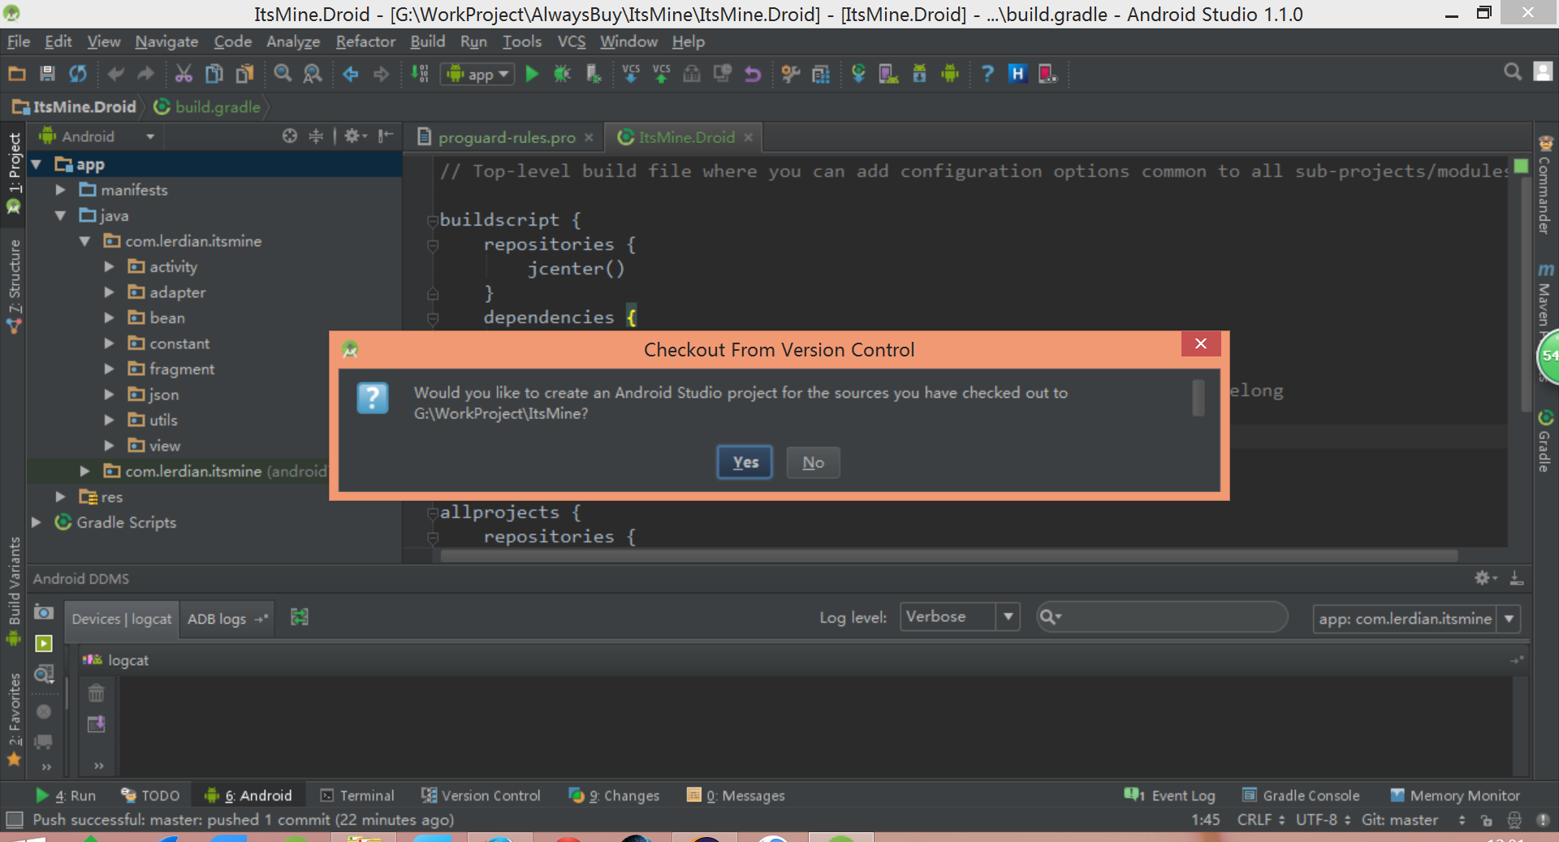Click the screen capture camera icon in DDMS
Screen dimensions: 1559x842
pyautogui.click(x=44, y=612)
